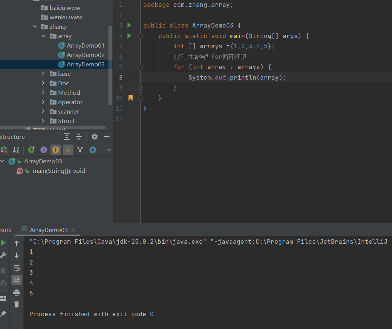The height and width of the screenshot is (329, 392).
Task: Expand the base package
Action: click(x=43, y=74)
